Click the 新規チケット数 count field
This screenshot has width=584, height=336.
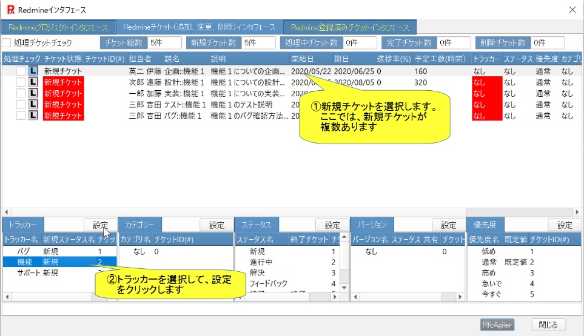[x=258, y=43]
